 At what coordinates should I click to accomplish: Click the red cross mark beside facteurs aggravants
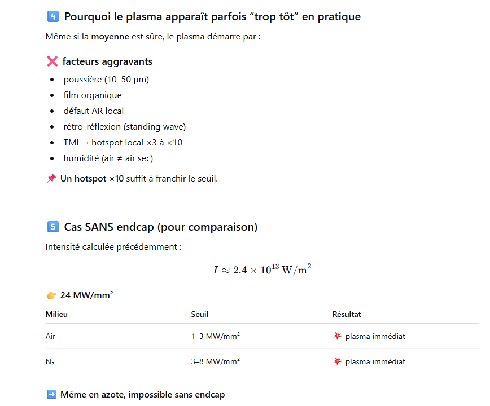pos(52,61)
